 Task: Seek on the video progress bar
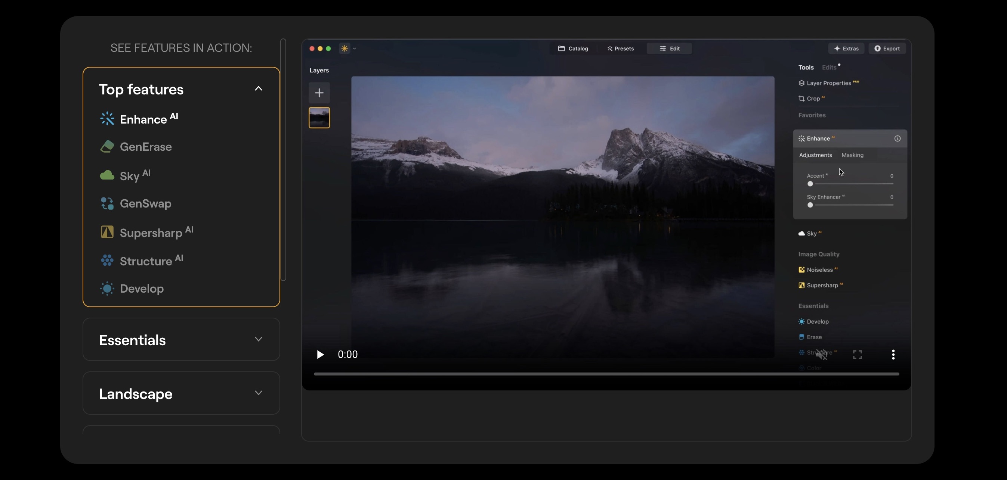pos(606,374)
